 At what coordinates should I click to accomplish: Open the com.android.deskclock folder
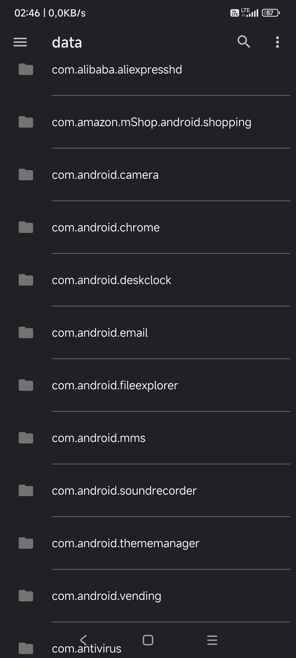(x=111, y=280)
